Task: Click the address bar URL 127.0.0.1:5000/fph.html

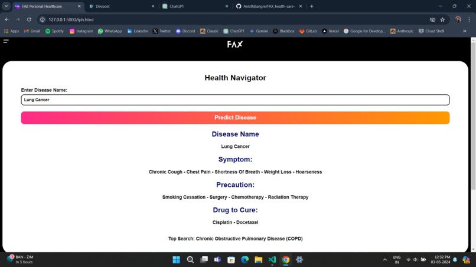Action: pos(71,19)
